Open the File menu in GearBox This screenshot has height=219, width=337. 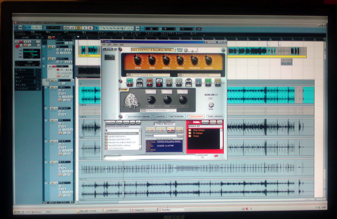click(x=104, y=45)
